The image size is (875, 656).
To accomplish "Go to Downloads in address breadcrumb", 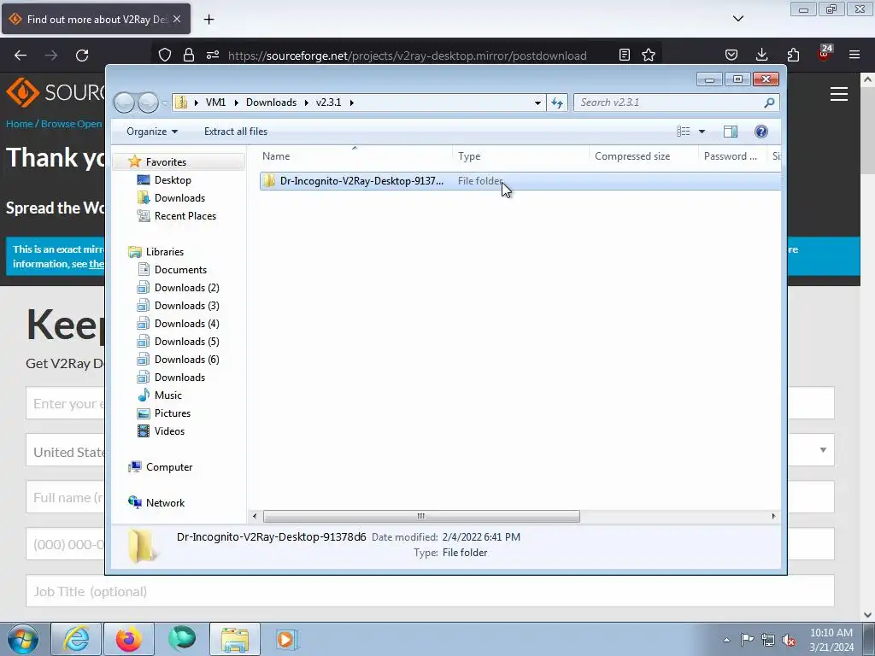I will pyautogui.click(x=271, y=102).
